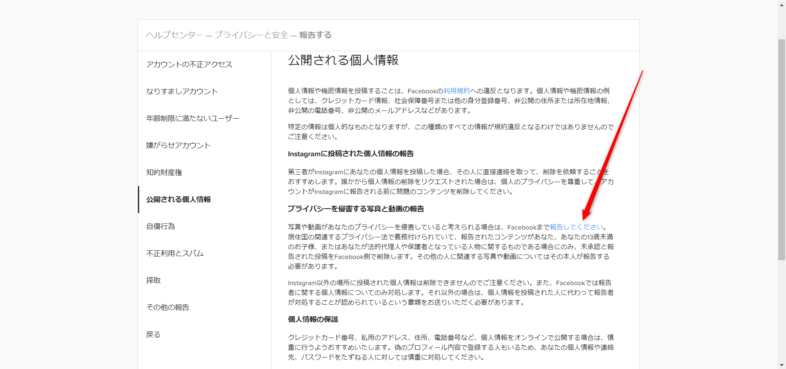Open the 報告してください link
Image resolution: width=786 pixels, height=369 pixels.
point(576,227)
